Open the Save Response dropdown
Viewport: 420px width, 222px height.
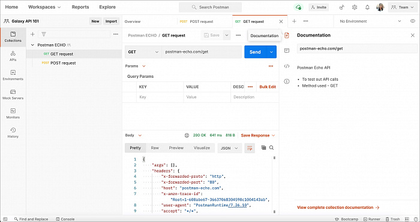coord(258,135)
